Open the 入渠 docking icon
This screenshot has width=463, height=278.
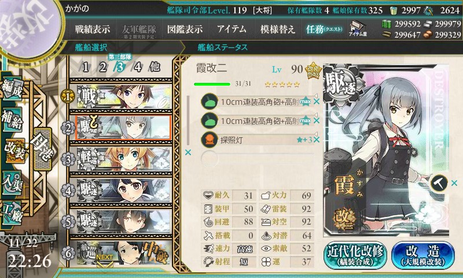point(12,182)
